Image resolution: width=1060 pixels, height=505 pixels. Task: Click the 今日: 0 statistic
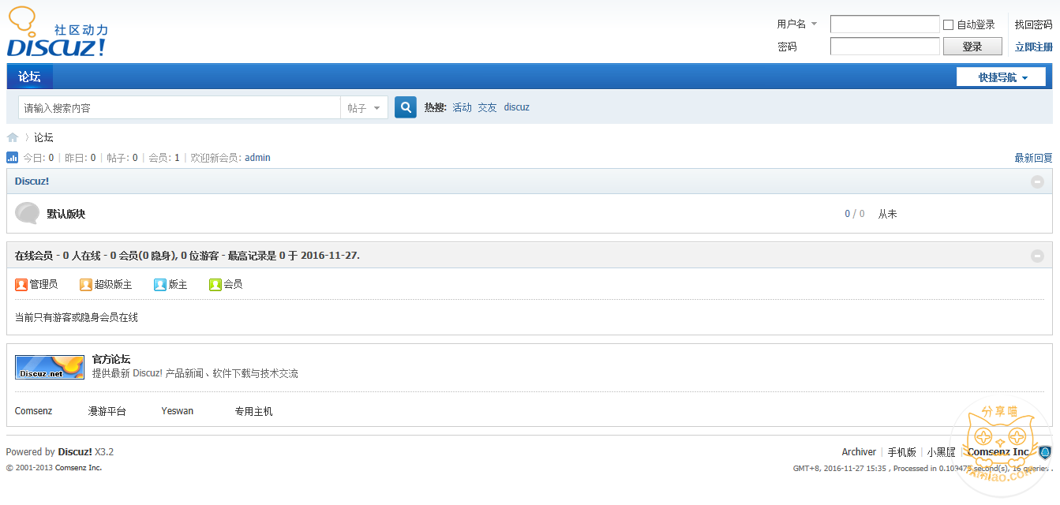[38, 158]
